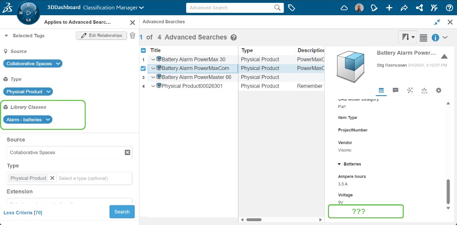Open the comments tab icon

[x=396, y=90]
